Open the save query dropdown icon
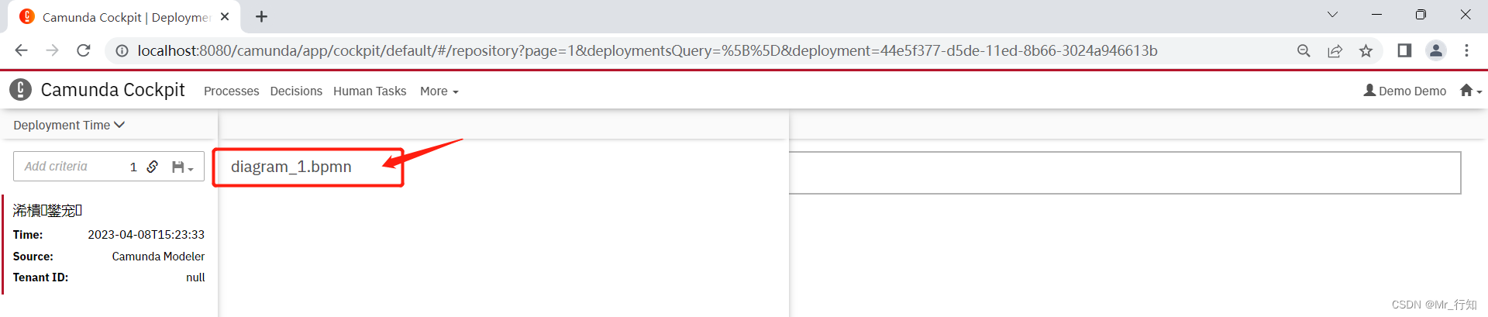1488x317 pixels. pos(182,167)
